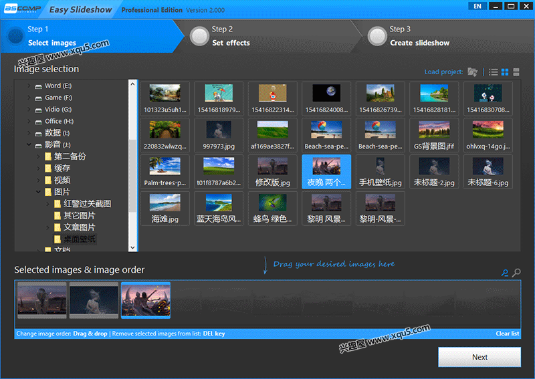Select 蓝天海岛风... image
This screenshot has width=535, height=379.
[219, 208]
